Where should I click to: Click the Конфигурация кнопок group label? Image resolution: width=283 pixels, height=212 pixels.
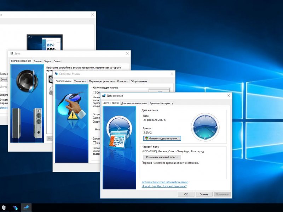[x=105, y=88]
